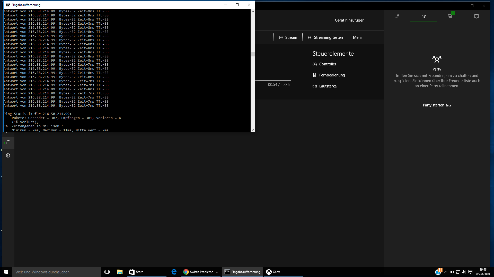Viewport: 494px width, 277px height.
Task: Click the playback progress bar
Action: click(273, 81)
